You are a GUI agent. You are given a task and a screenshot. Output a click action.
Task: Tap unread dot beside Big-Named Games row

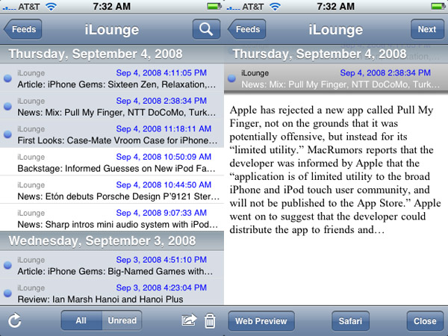click(7, 265)
